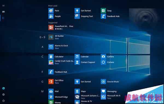Open the Get Office icon
164x104 pixels.
51,81
